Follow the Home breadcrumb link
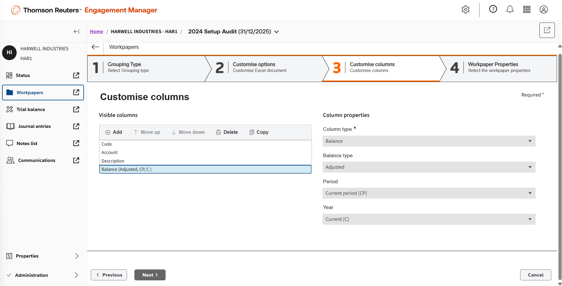The width and height of the screenshot is (562, 286). click(96, 32)
